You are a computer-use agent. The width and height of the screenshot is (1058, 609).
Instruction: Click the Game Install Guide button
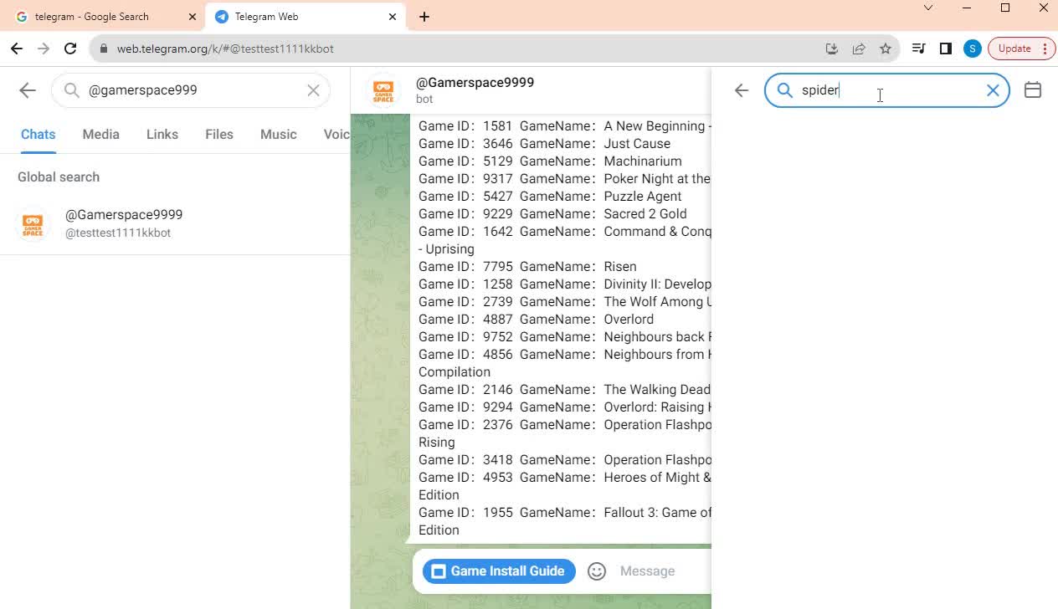point(498,571)
